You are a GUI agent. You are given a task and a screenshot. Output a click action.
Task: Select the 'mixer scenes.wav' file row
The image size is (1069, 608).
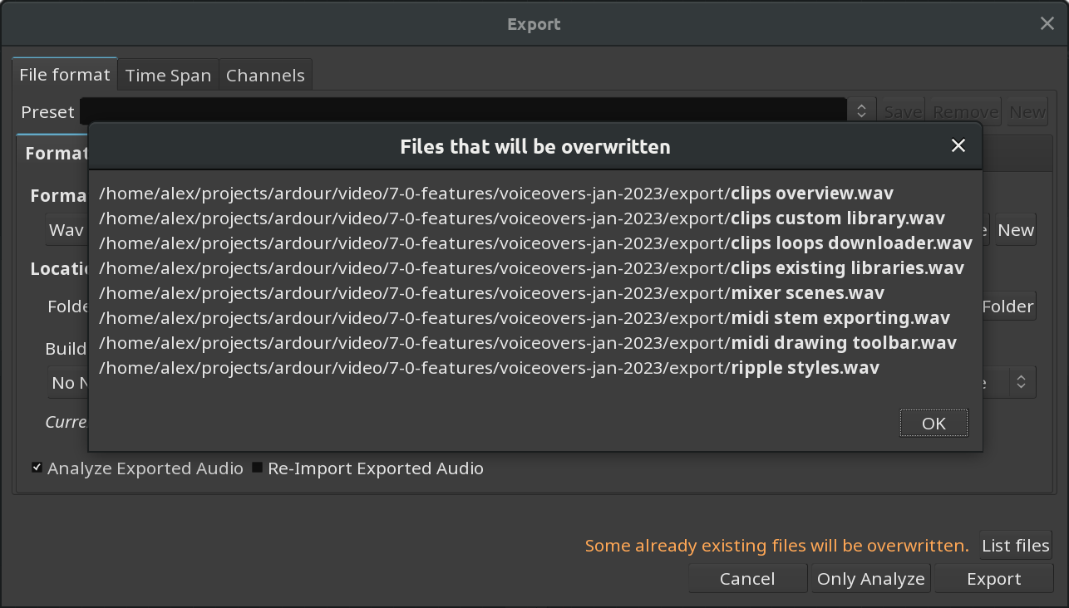coord(491,293)
